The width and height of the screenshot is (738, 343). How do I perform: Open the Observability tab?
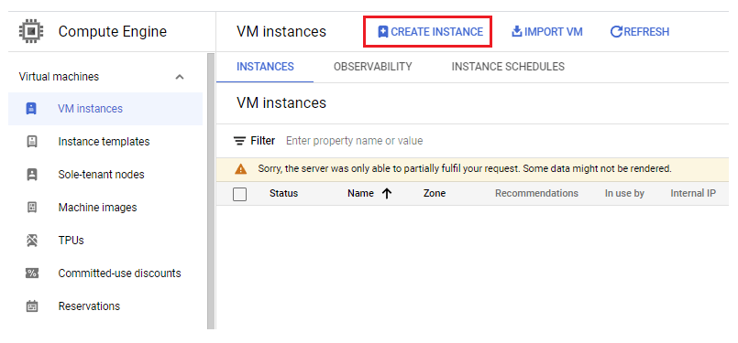pos(373,67)
